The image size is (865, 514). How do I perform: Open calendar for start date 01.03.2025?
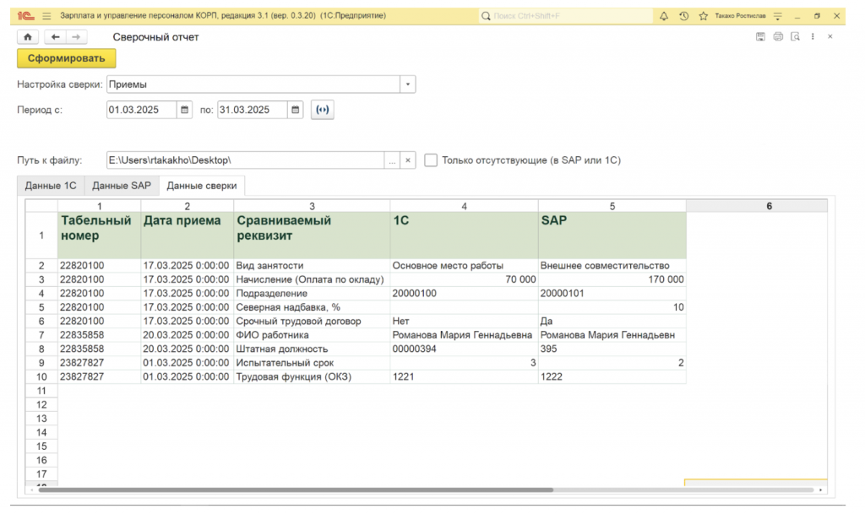coord(184,110)
